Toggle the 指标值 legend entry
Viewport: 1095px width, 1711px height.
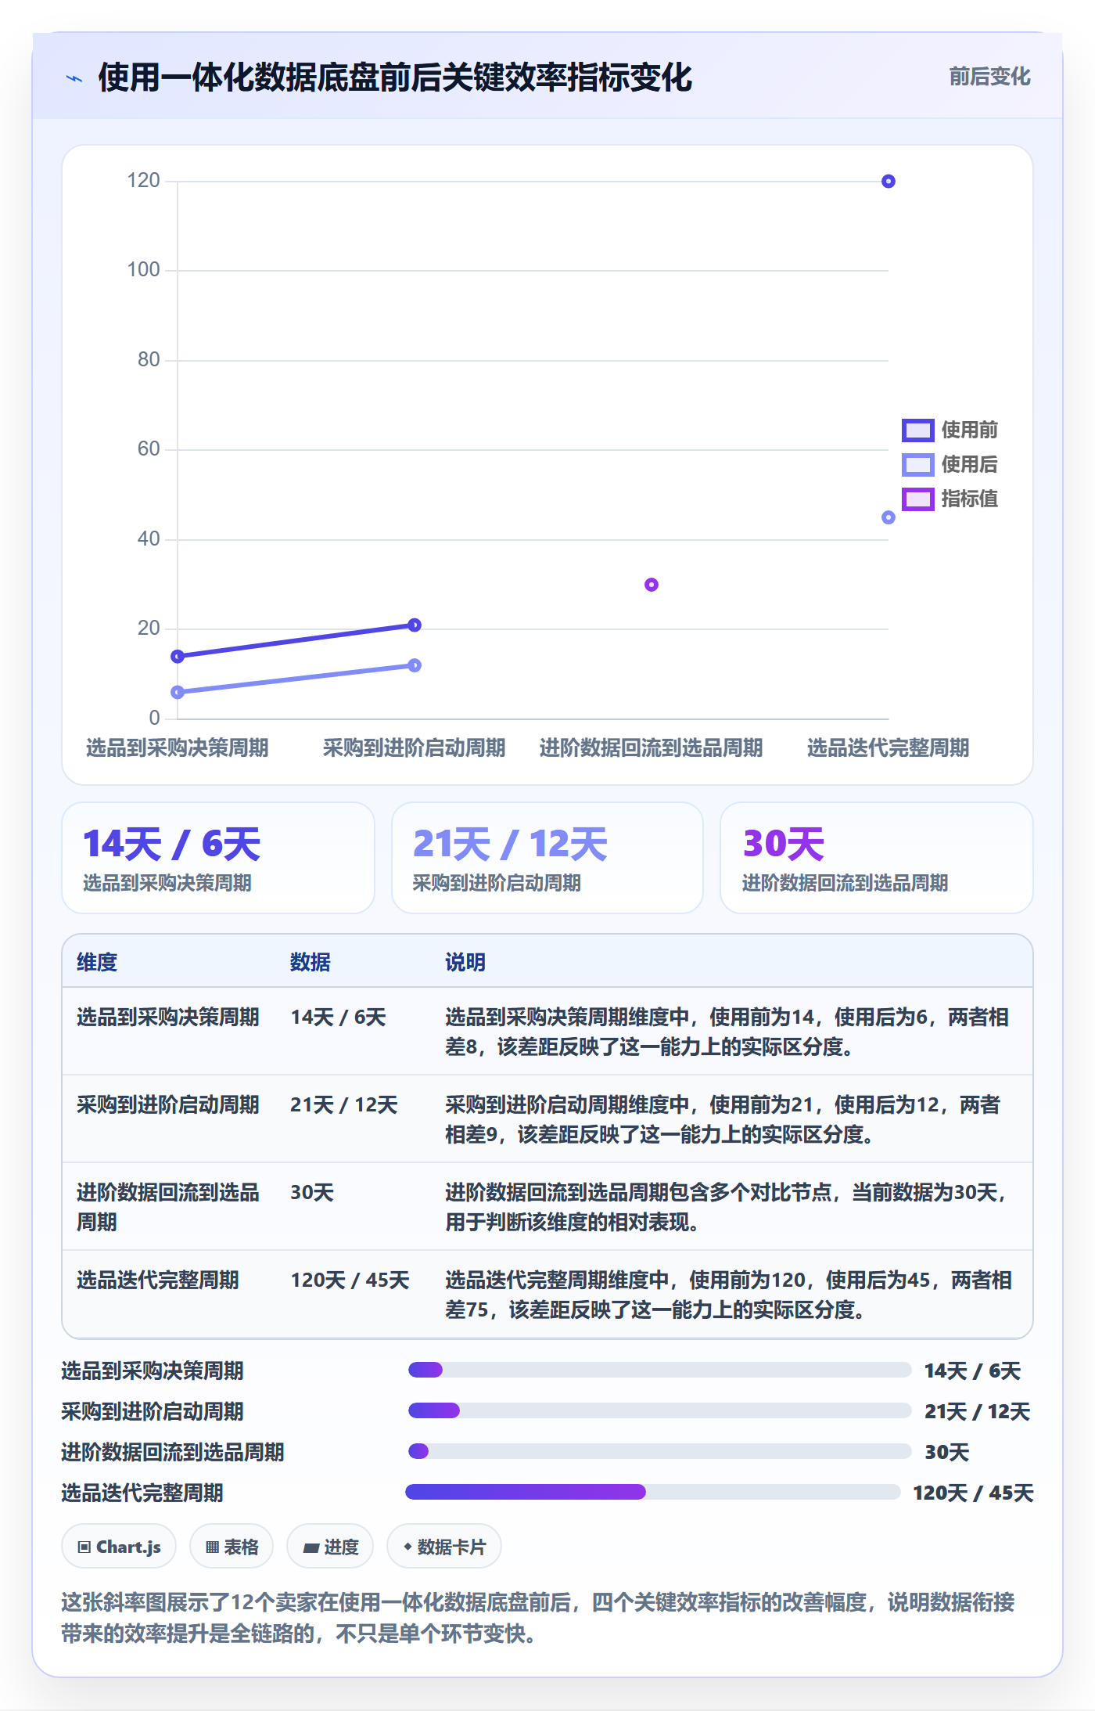tap(950, 499)
